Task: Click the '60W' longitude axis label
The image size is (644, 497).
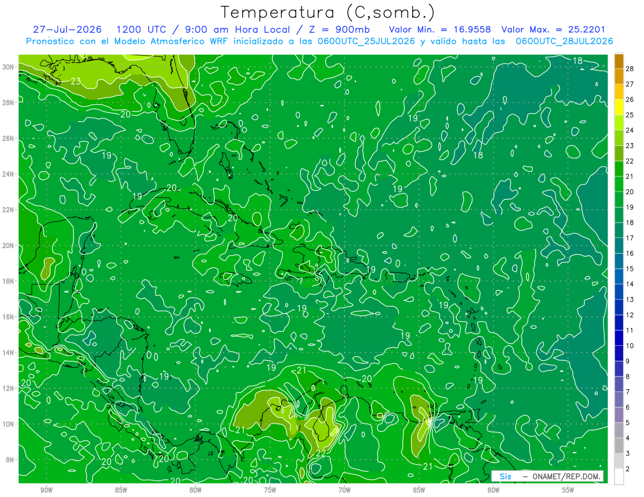Action: click(x=494, y=490)
